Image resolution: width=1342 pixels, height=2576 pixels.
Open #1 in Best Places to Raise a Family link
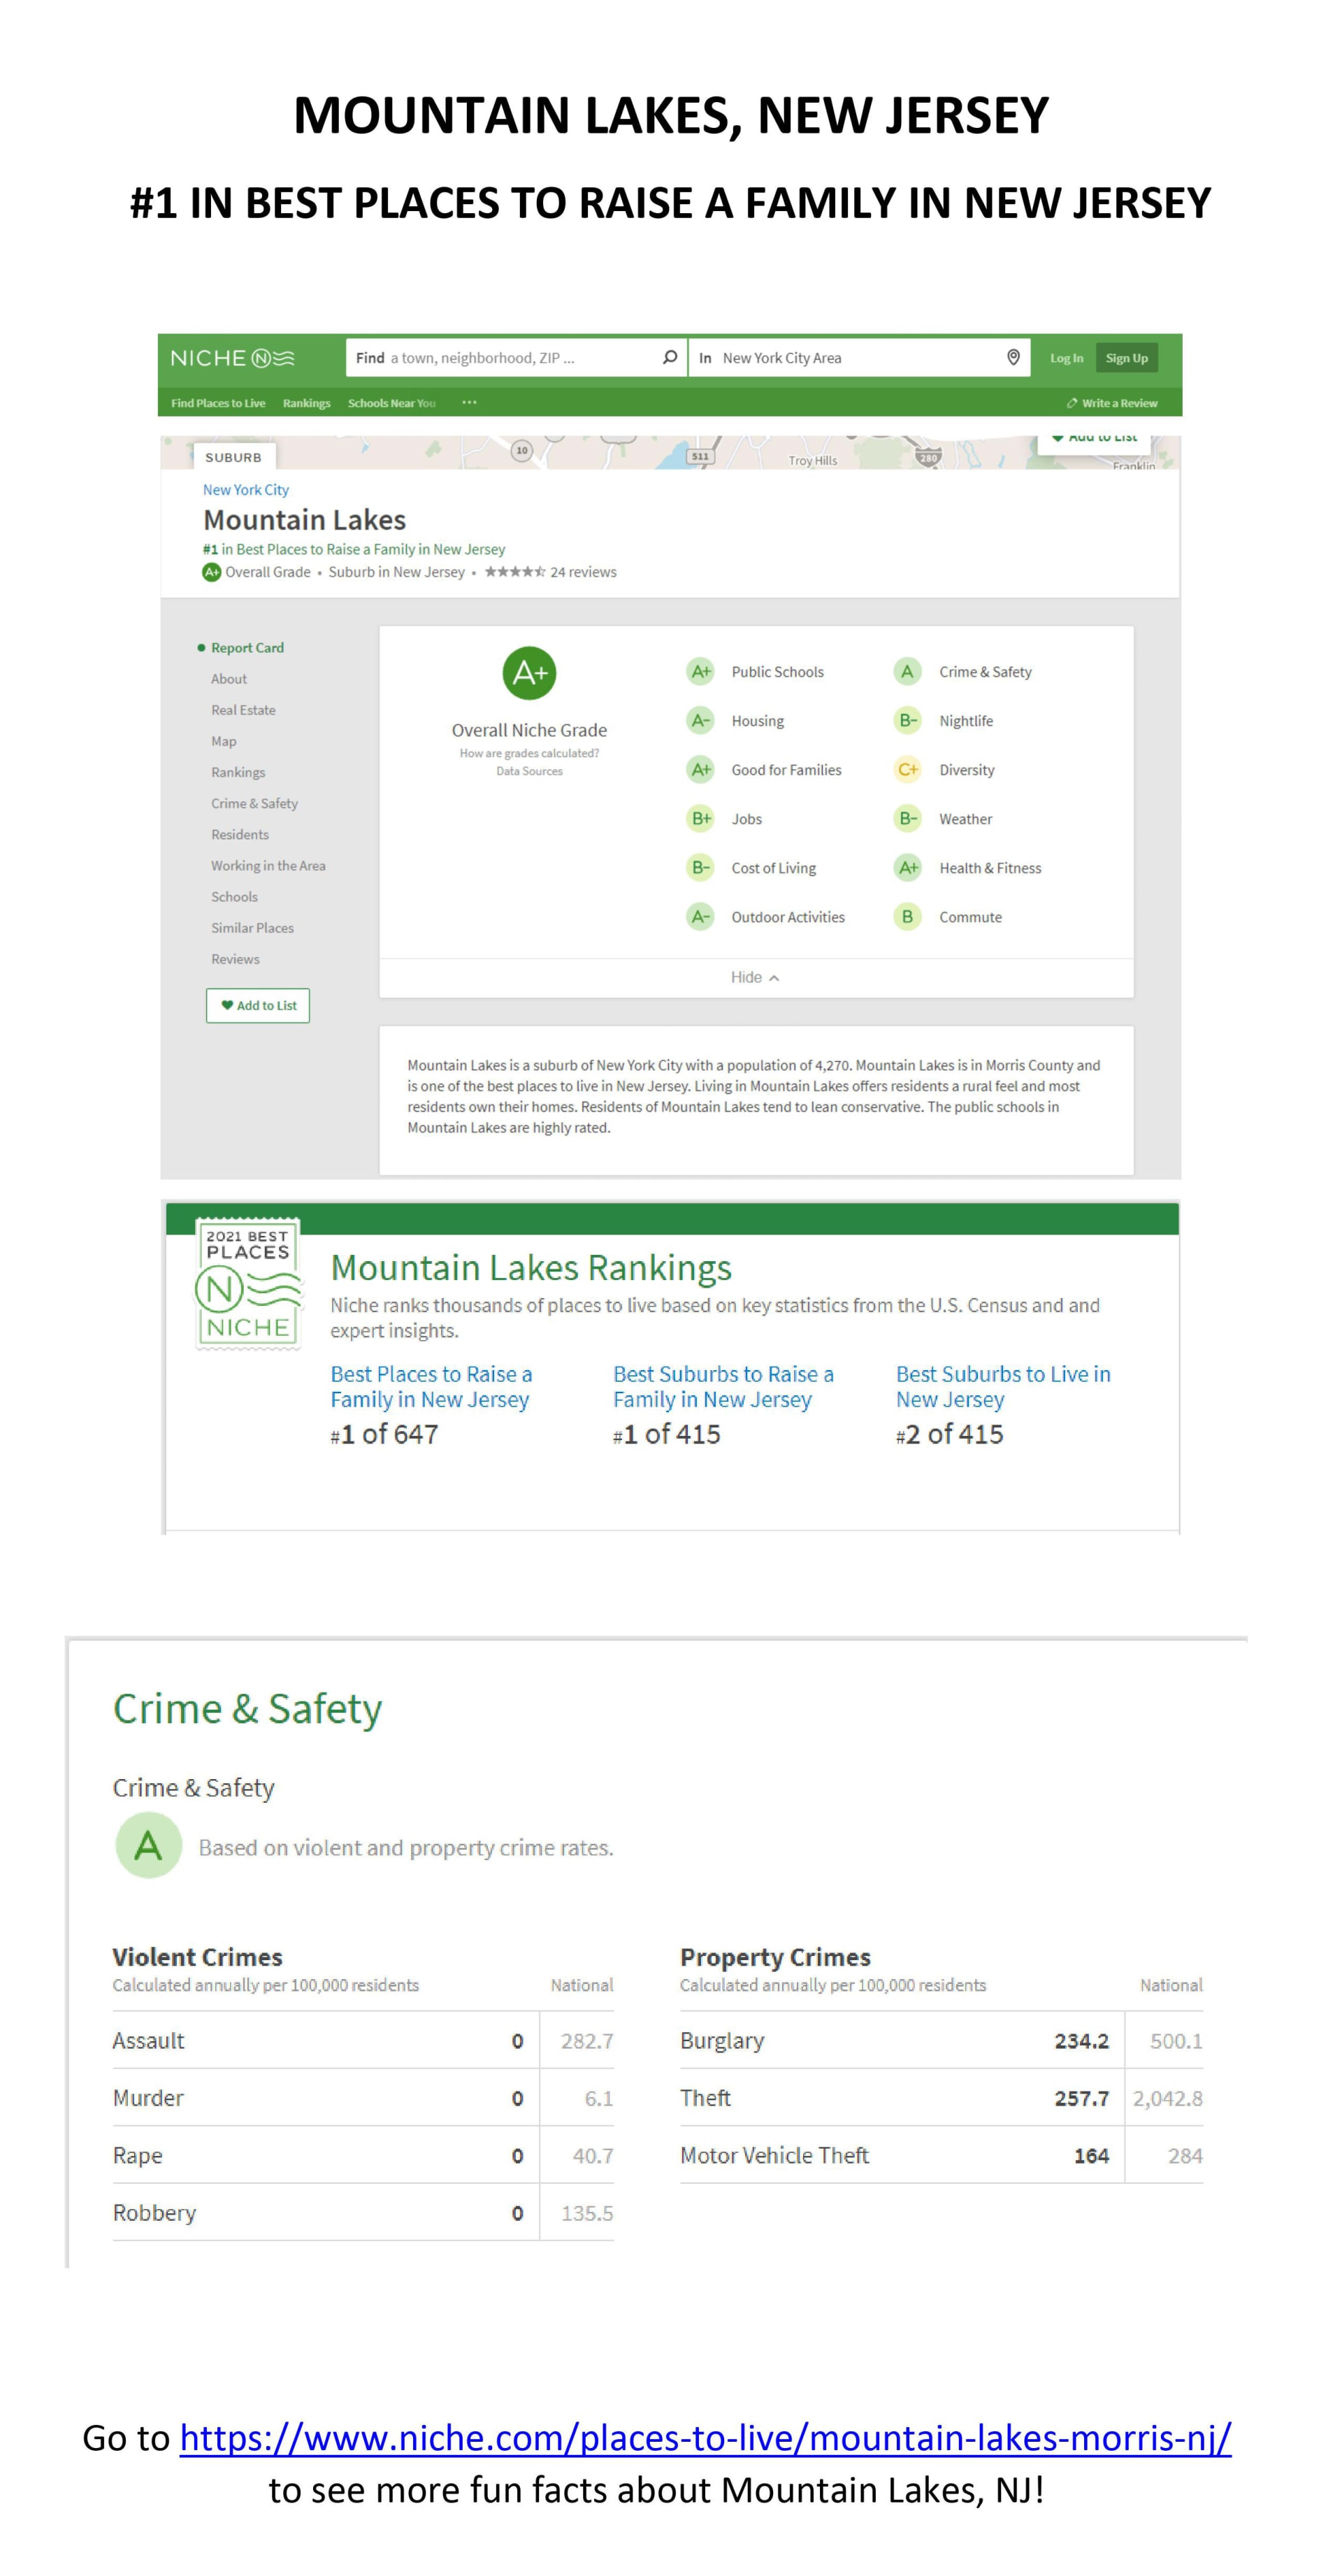tap(354, 549)
